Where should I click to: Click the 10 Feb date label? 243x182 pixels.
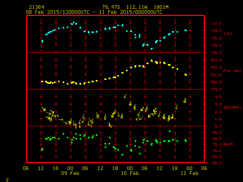130,173
